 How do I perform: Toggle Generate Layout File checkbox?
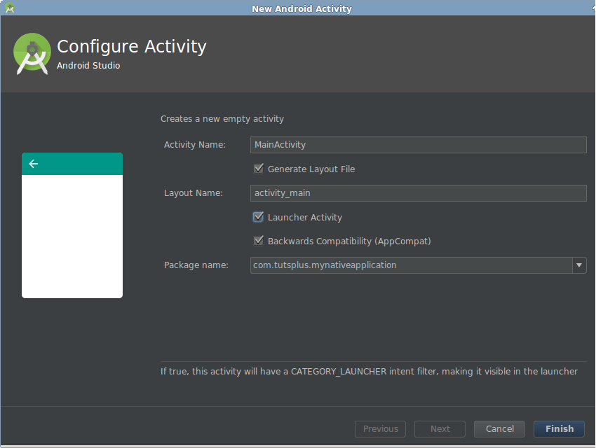[x=259, y=169]
